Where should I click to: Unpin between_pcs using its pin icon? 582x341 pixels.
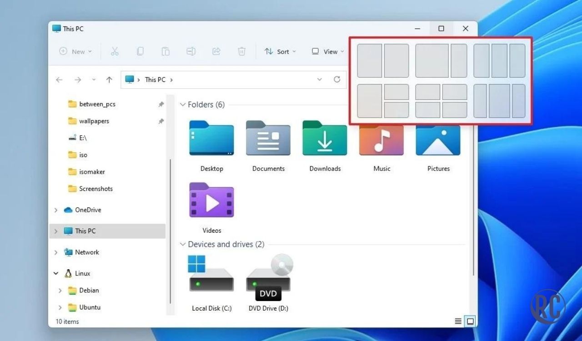click(161, 104)
